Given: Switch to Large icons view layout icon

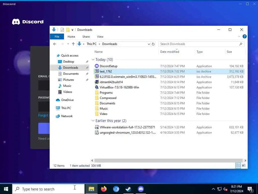Looking at the screenshot, I should (244, 165).
